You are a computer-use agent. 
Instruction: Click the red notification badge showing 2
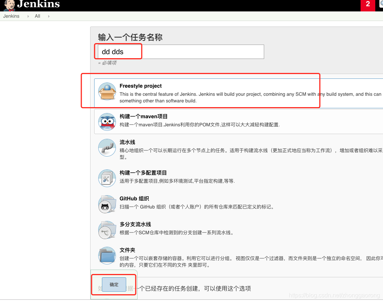368,5
